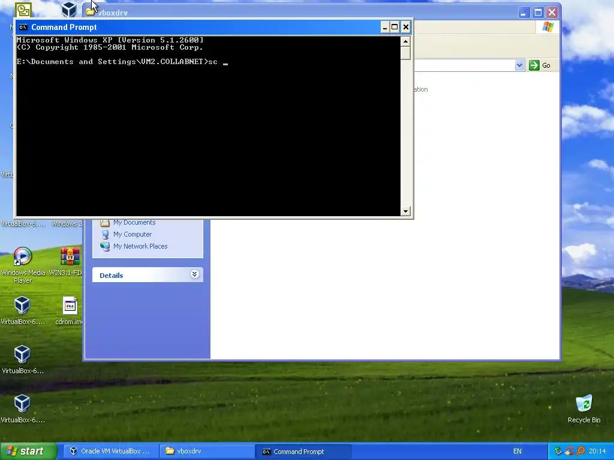Open the VirtualBox cube icon at desktop top
This screenshot has height=460, width=614.
(x=70, y=10)
